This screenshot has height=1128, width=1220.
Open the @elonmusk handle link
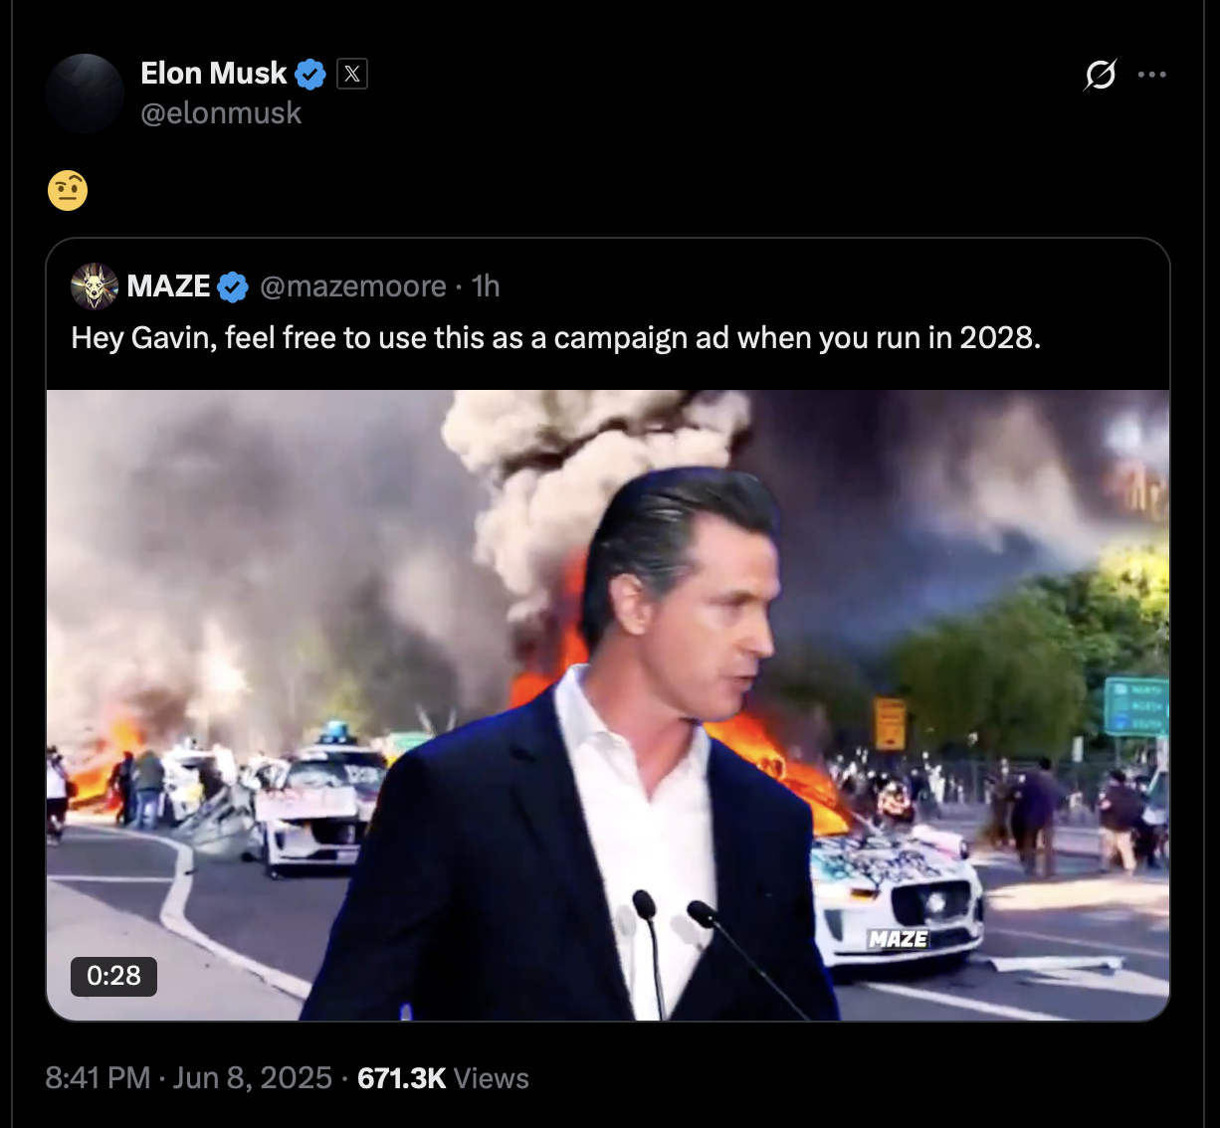221,113
